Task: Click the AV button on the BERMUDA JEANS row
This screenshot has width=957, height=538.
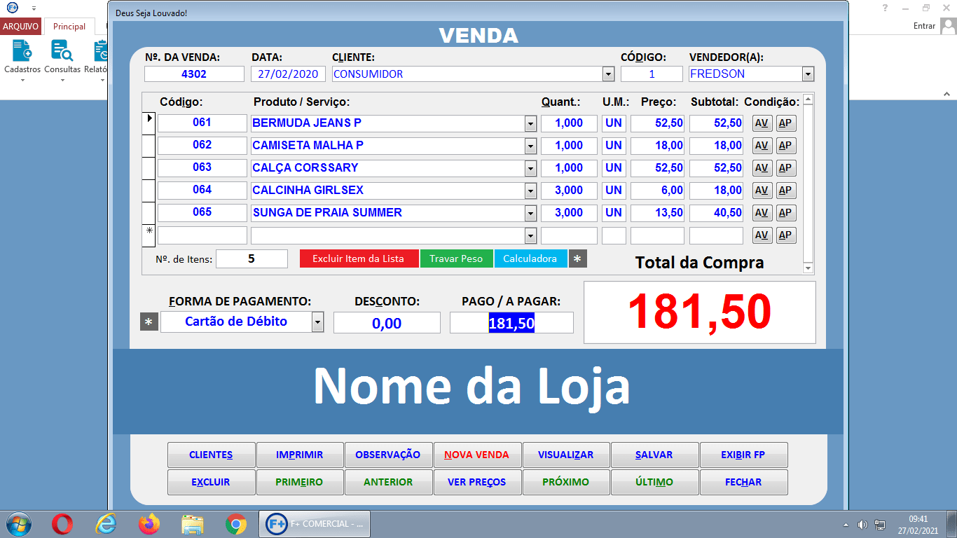Action: point(762,123)
